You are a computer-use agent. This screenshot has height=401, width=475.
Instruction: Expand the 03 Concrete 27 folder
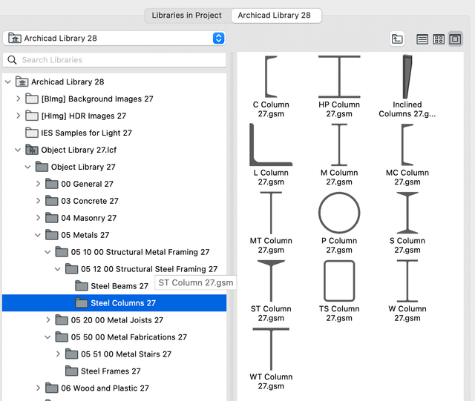[39, 201]
